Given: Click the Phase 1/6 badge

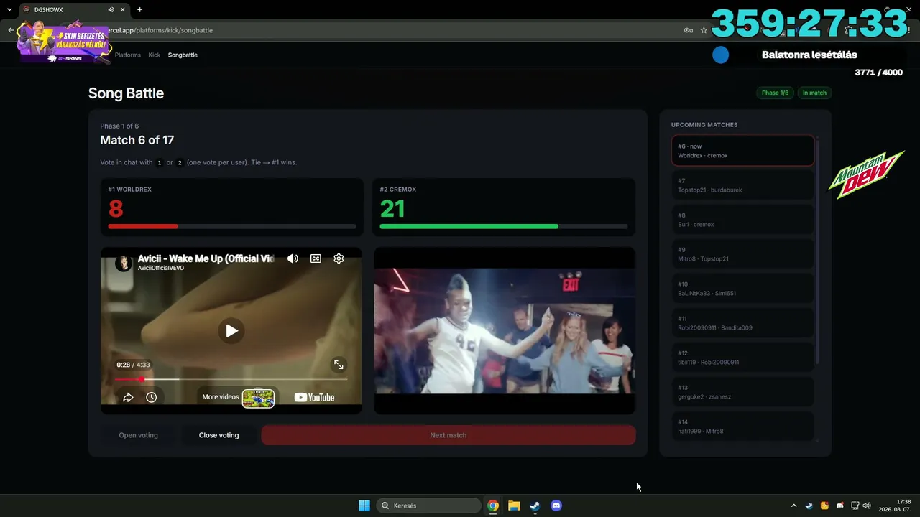Looking at the screenshot, I should point(775,93).
